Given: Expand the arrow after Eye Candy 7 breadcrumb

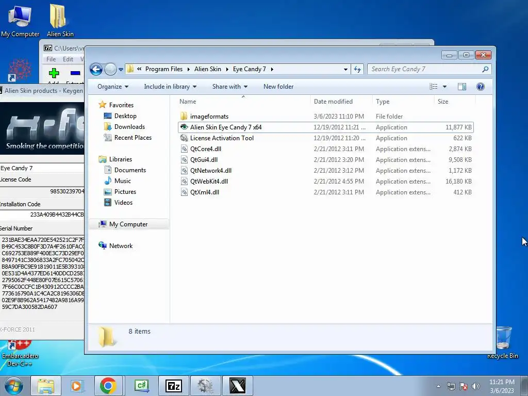Looking at the screenshot, I should (x=272, y=69).
